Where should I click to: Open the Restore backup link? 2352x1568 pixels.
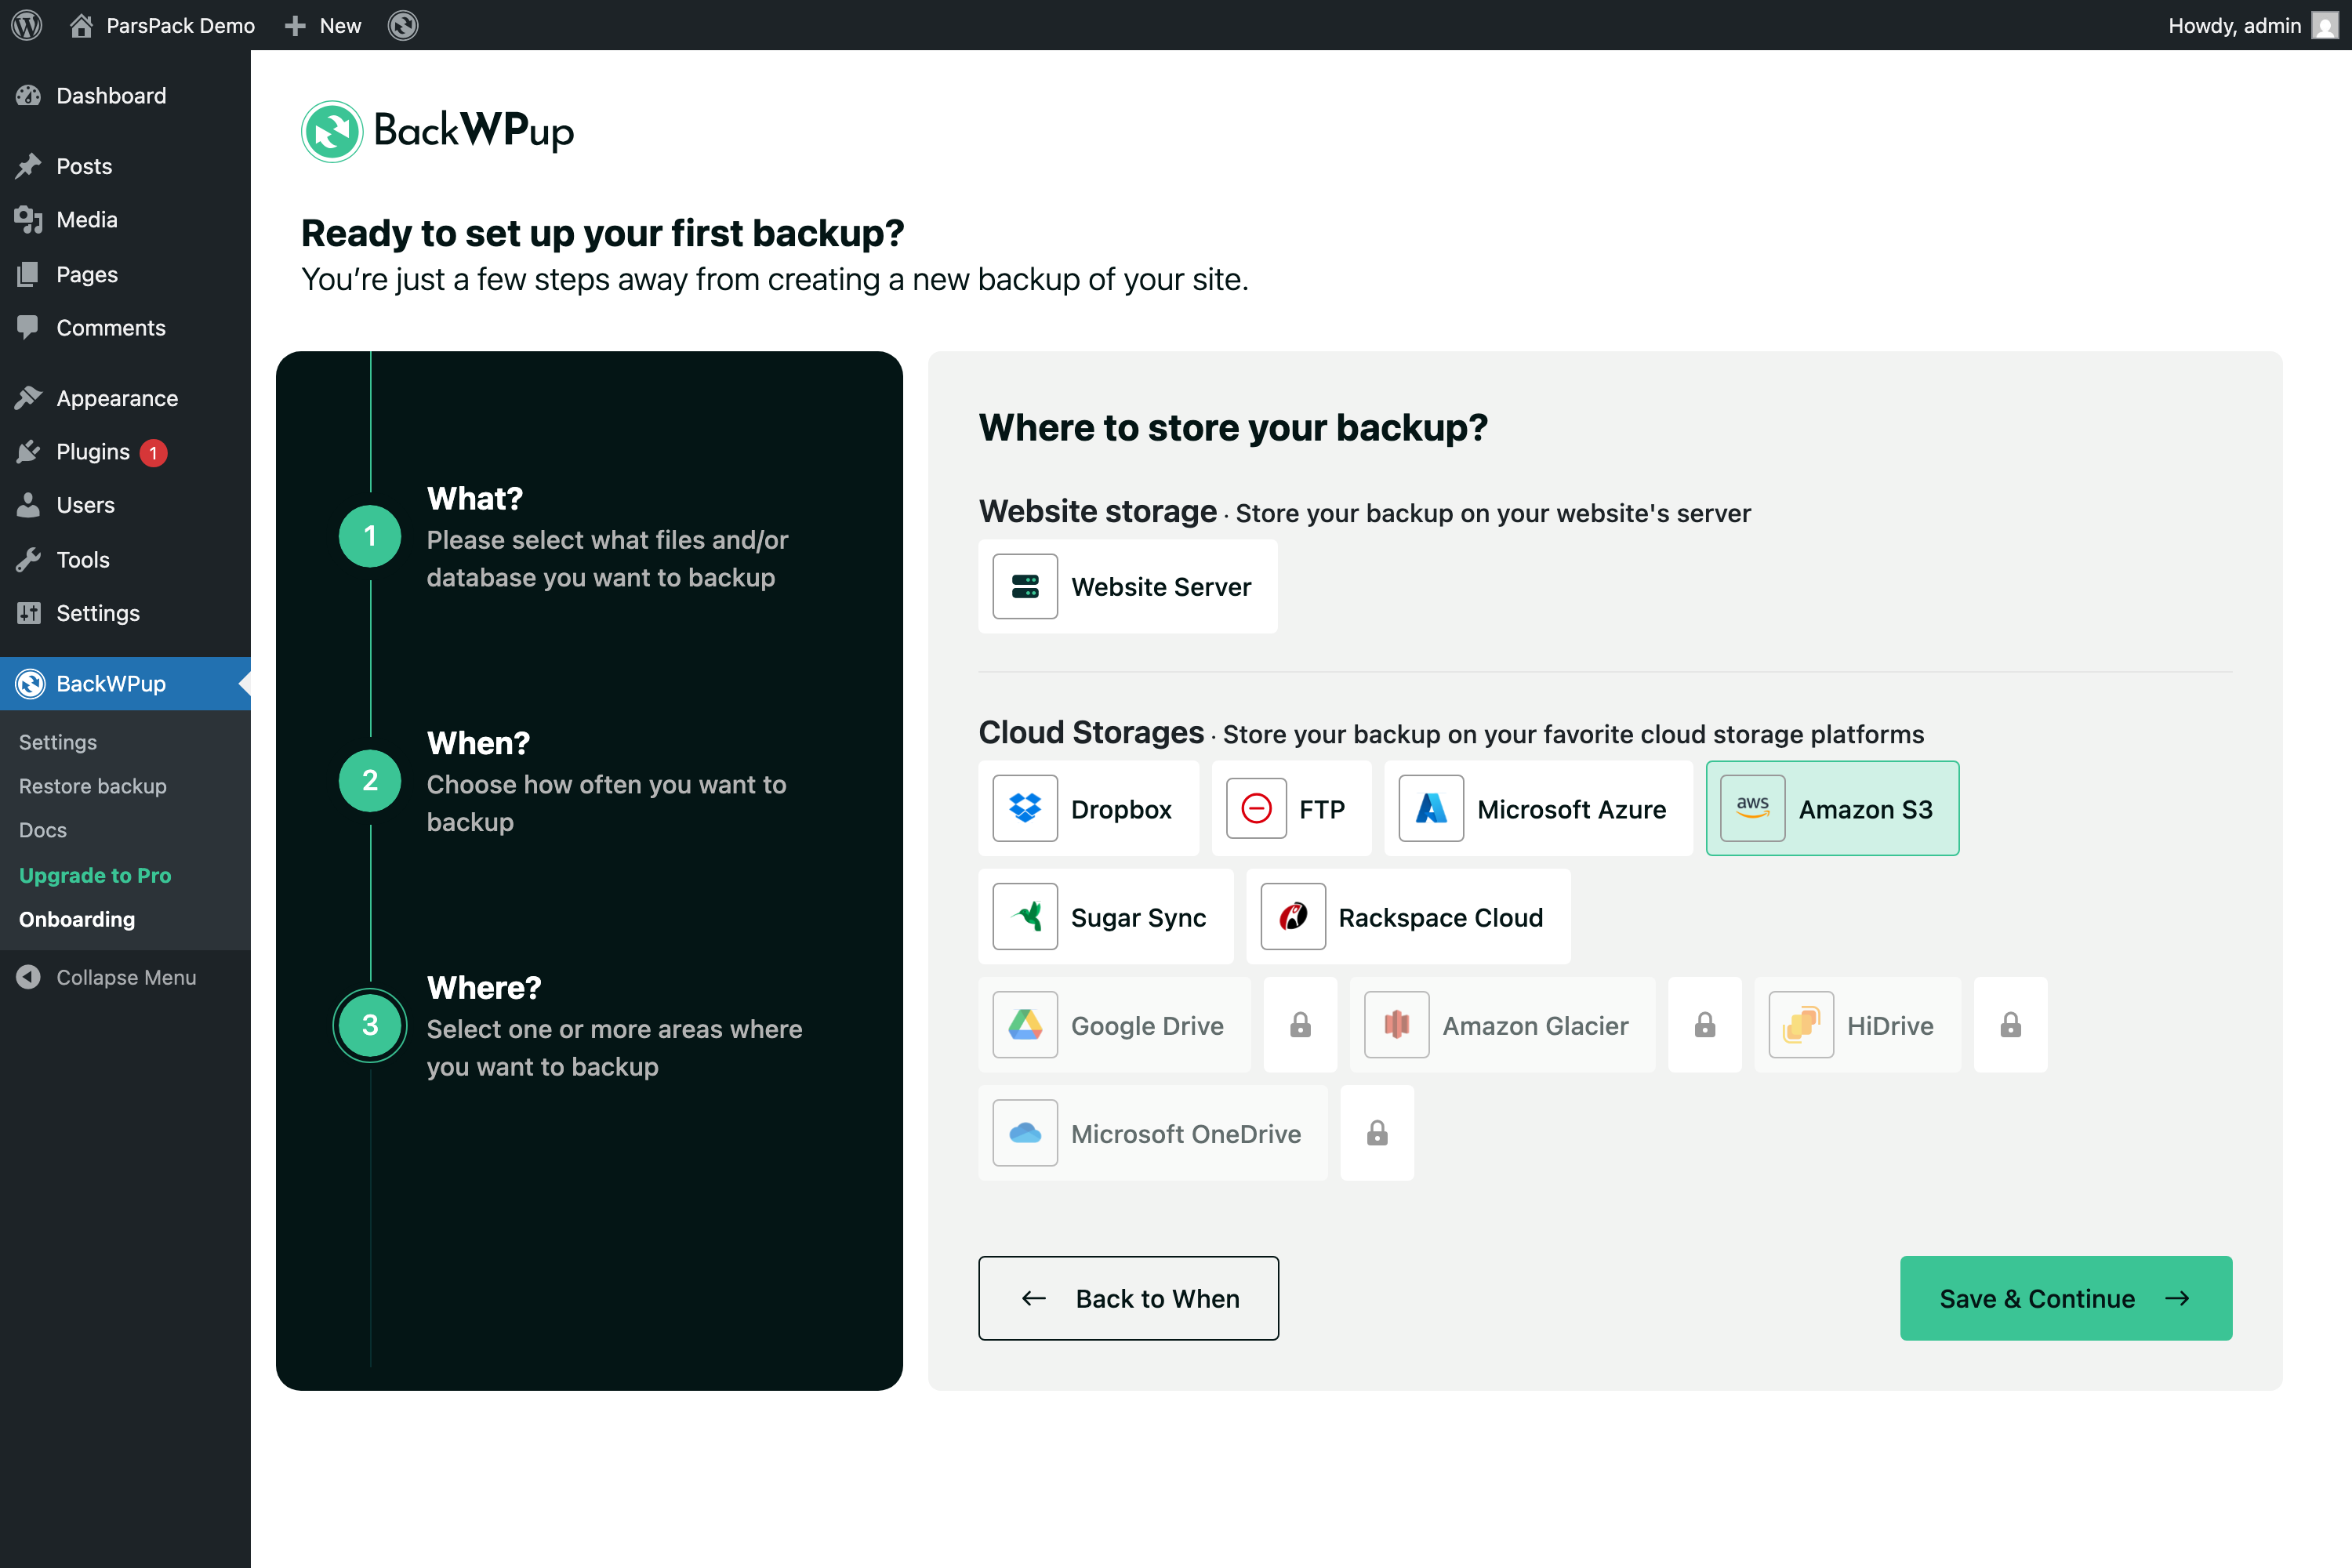[x=93, y=786]
